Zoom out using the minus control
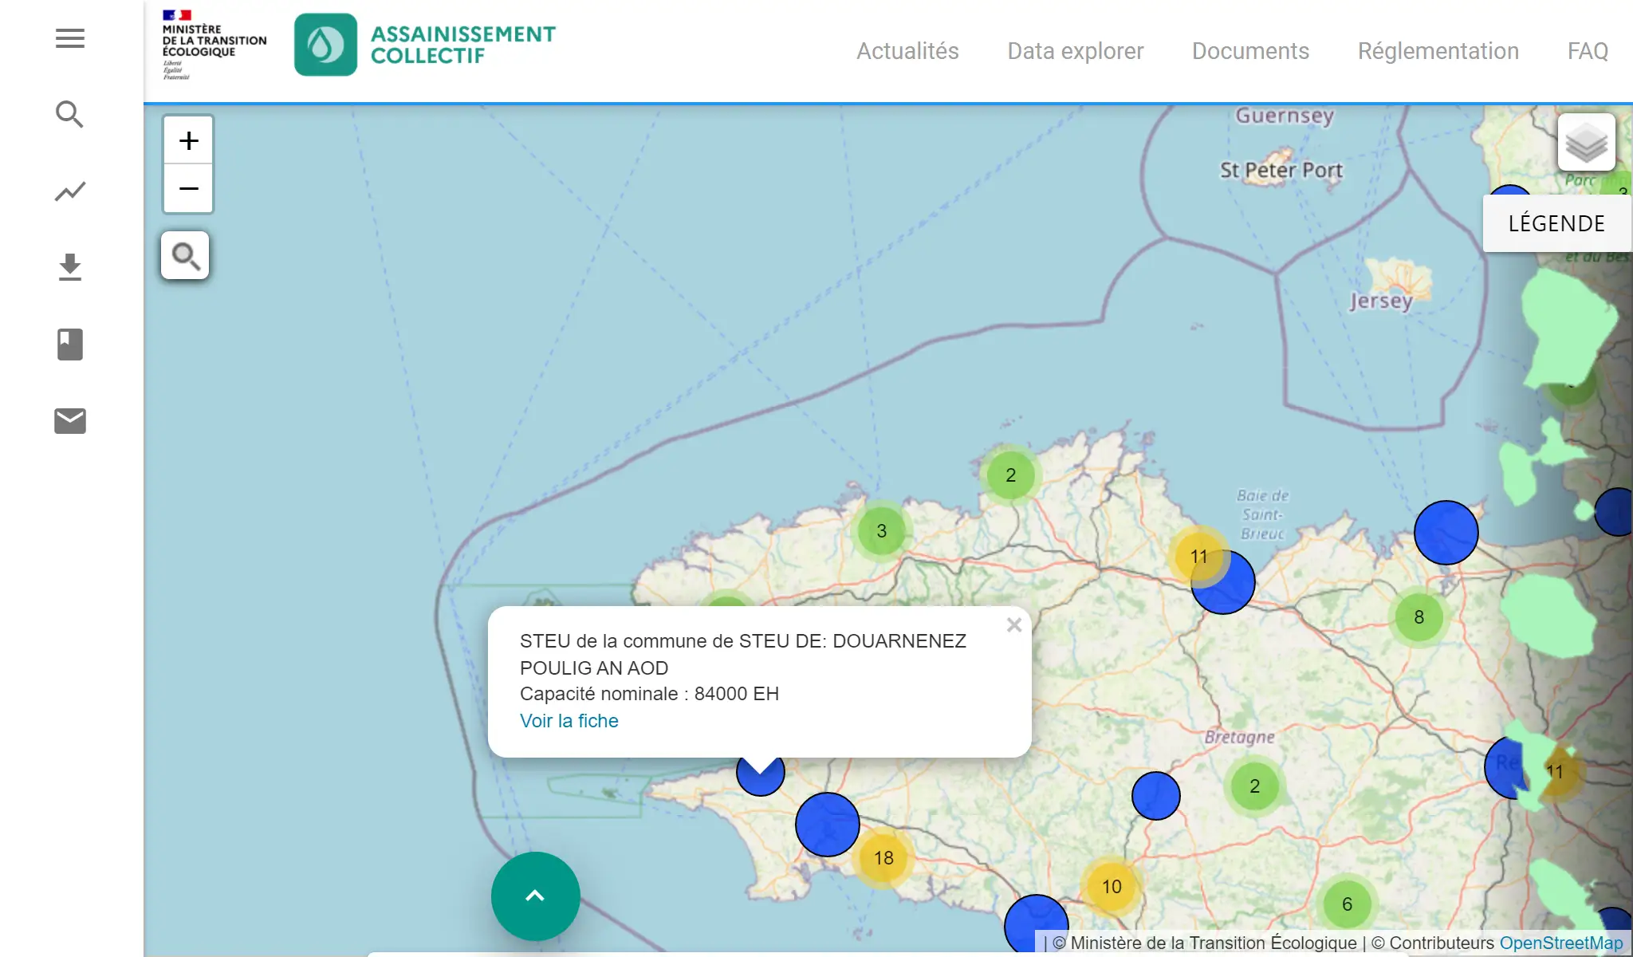 188,188
